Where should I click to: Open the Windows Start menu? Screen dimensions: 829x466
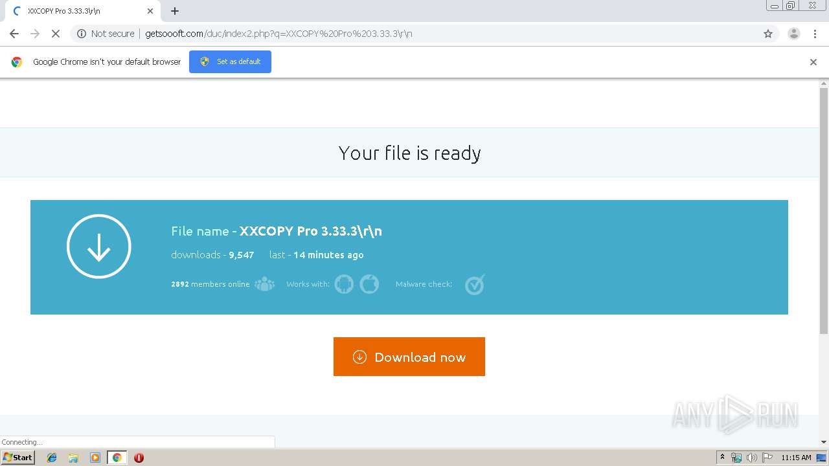pos(18,458)
